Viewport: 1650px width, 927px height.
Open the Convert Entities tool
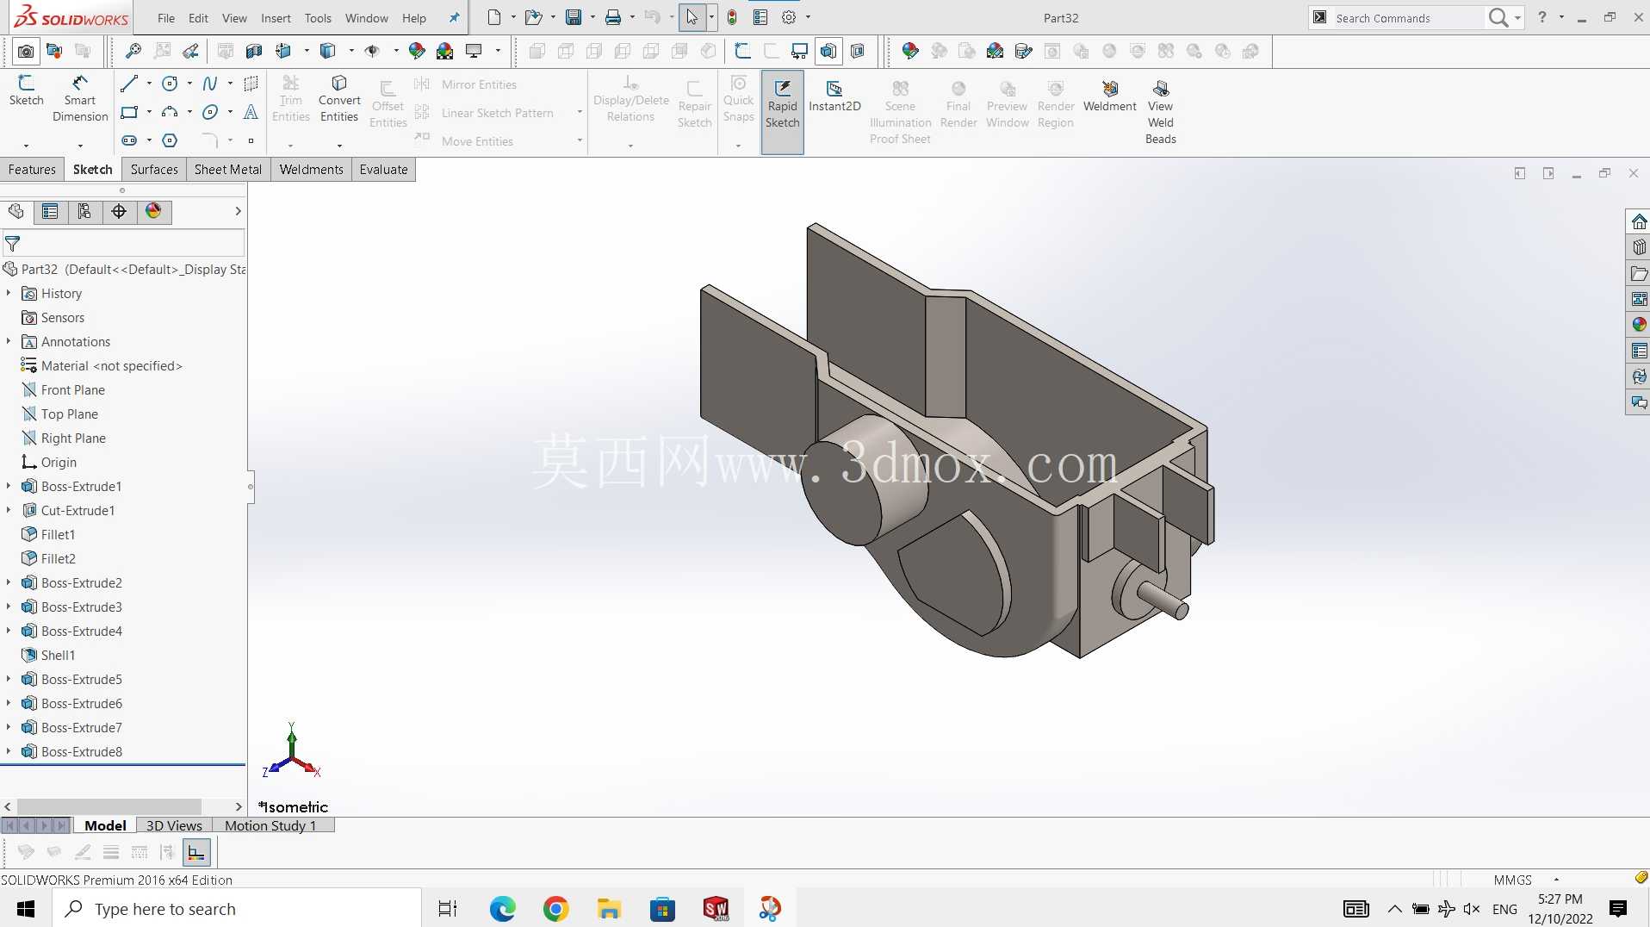click(339, 99)
